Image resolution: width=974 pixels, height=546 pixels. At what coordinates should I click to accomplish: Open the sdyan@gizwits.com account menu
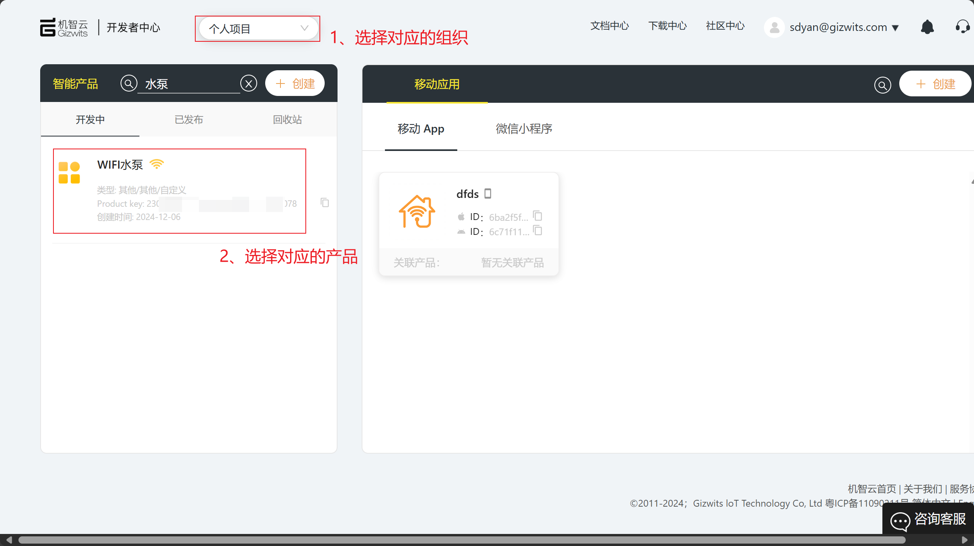838,27
